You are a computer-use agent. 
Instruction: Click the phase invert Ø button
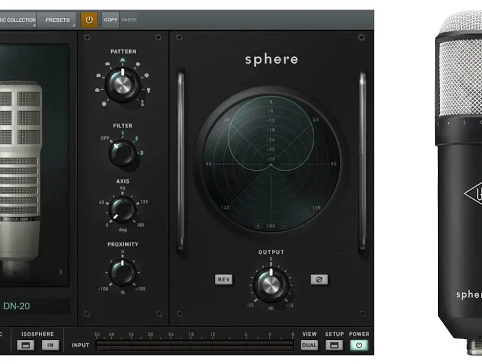point(319,280)
